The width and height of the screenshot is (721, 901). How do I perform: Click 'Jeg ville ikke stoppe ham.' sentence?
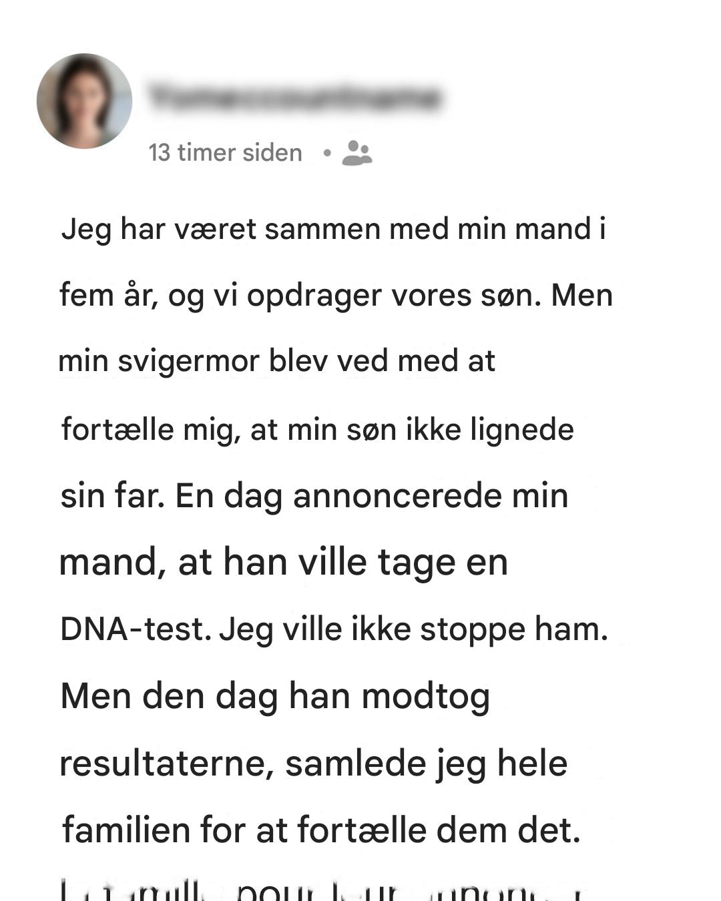click(x=414, y=629)
